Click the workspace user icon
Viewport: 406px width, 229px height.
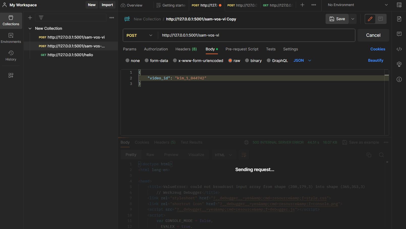[x=5, y=5]
